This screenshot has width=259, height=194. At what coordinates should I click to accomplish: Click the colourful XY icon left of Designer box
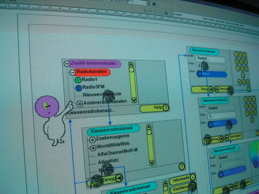tap(166, 13)
